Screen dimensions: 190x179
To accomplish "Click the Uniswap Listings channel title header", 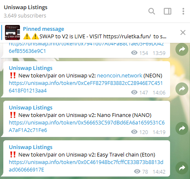I will (26, 7).
